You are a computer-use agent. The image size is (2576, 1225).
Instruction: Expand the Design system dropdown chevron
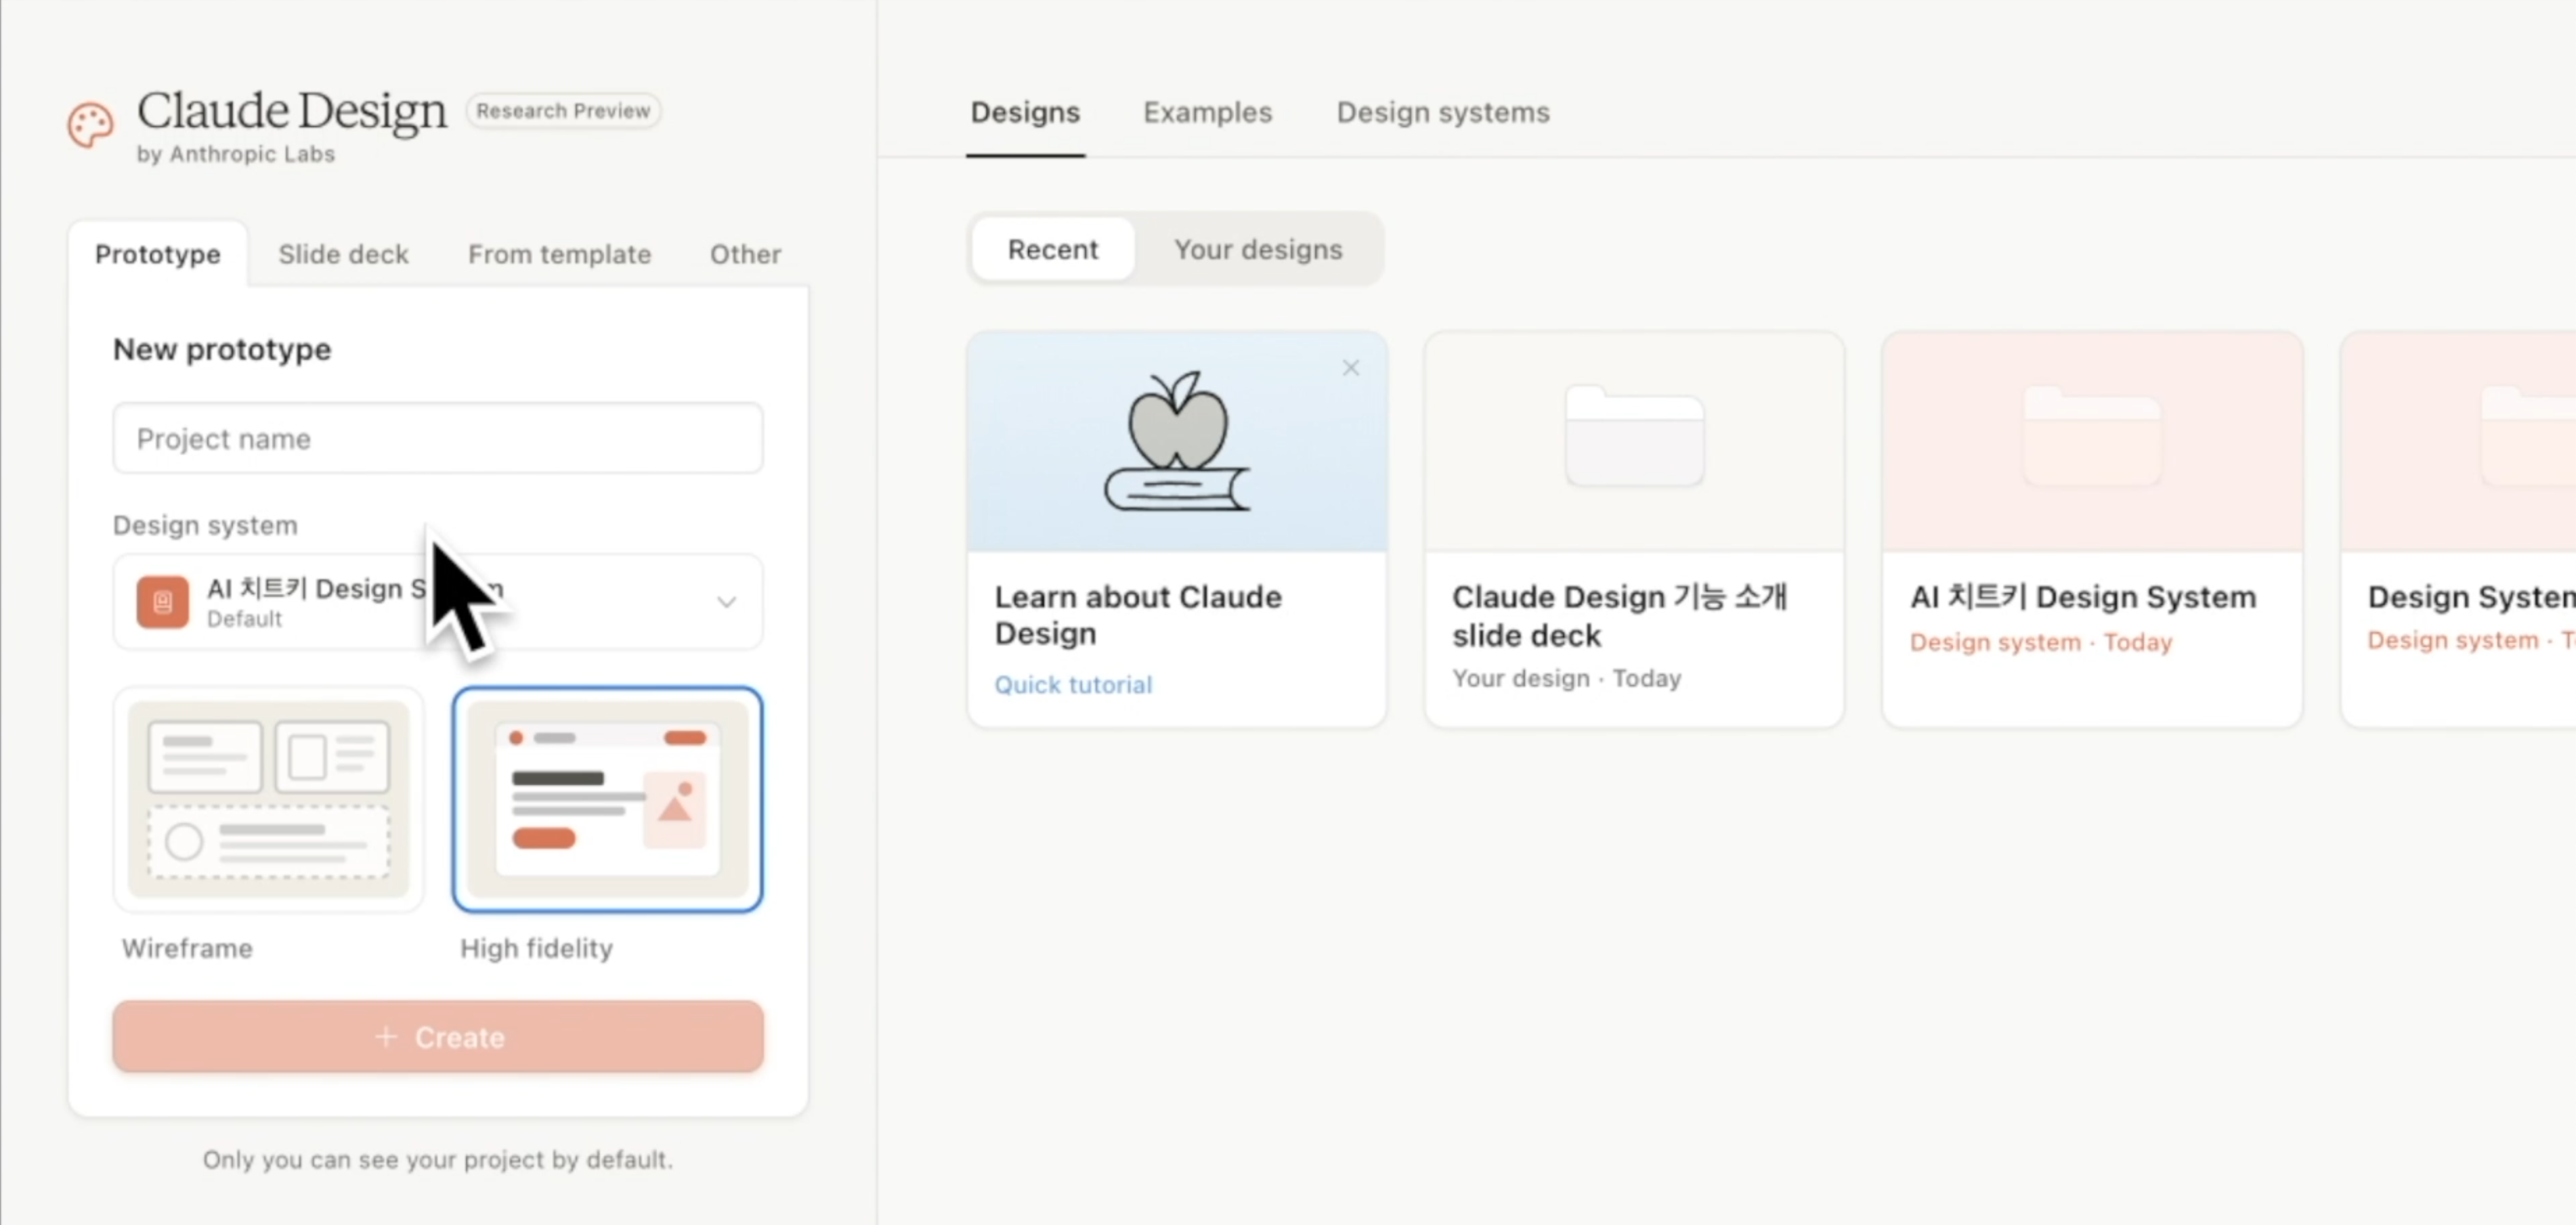tap(726, 602)
